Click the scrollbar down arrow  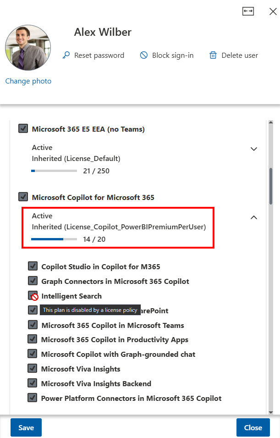tap(270, 412)
